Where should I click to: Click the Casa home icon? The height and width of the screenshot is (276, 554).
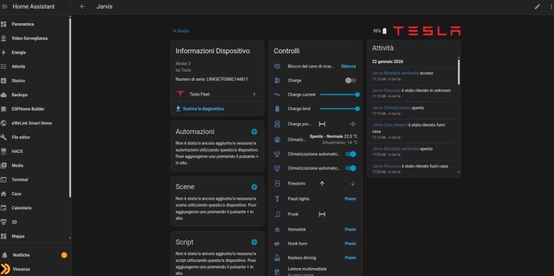4,193
